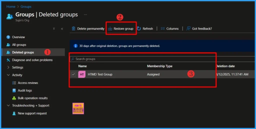Open Overview in the sidebar
This screenshot has width=256, height=129.
pos(18,37)
